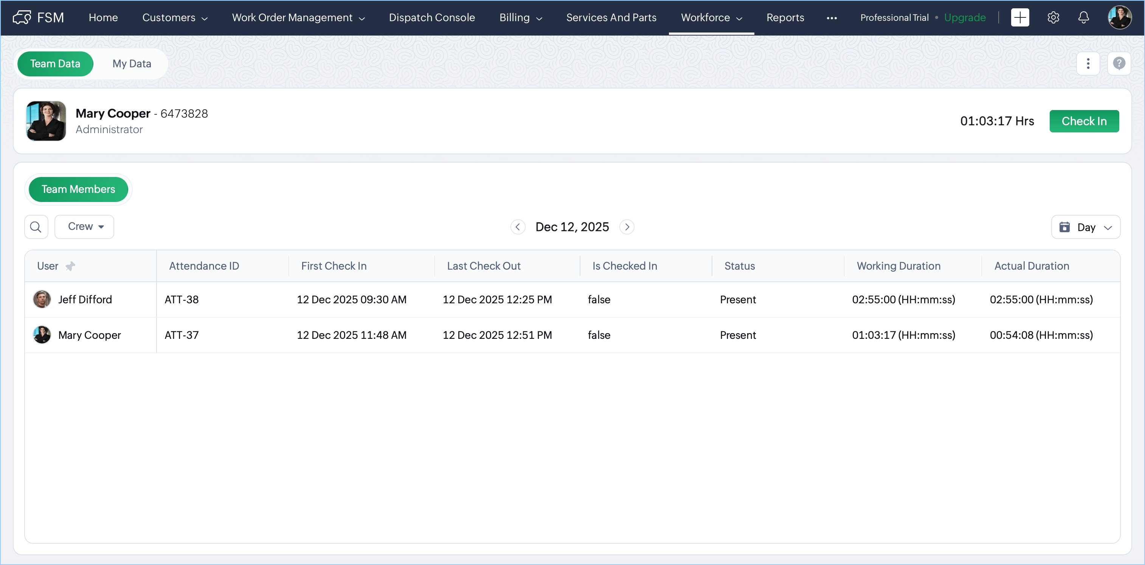Screen dimensions: 1145x565
Task: Select the Team Members pill
Action: coord(78,189)
